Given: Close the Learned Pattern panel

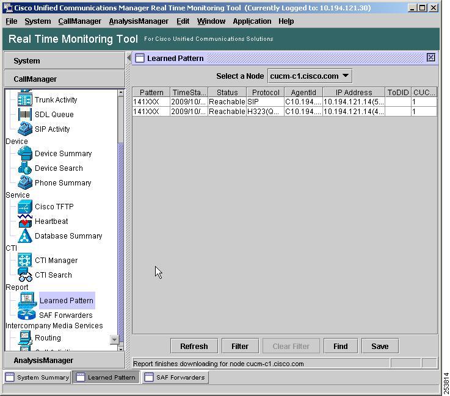Looking at the screenshot, I should (431, 57).
